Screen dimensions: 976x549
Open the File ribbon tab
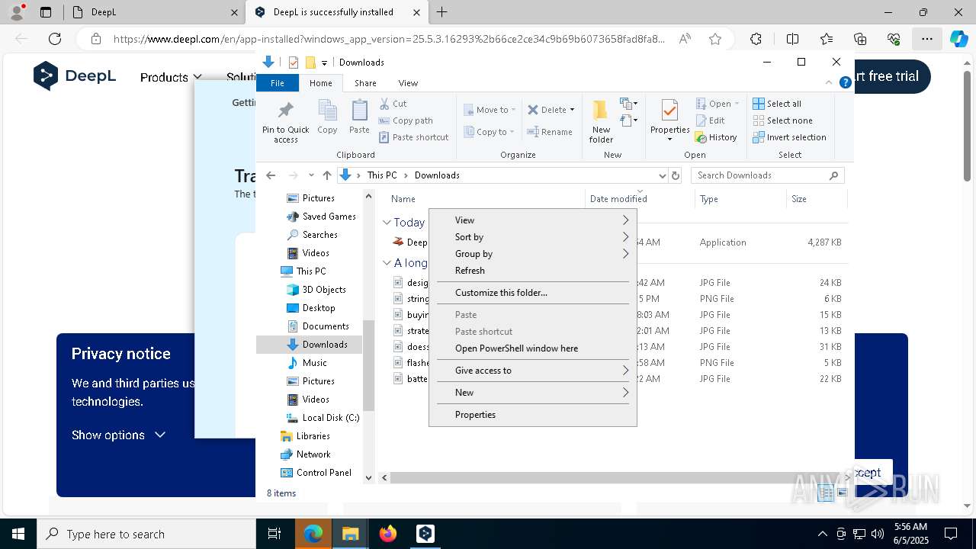click(x=278, y=83)
